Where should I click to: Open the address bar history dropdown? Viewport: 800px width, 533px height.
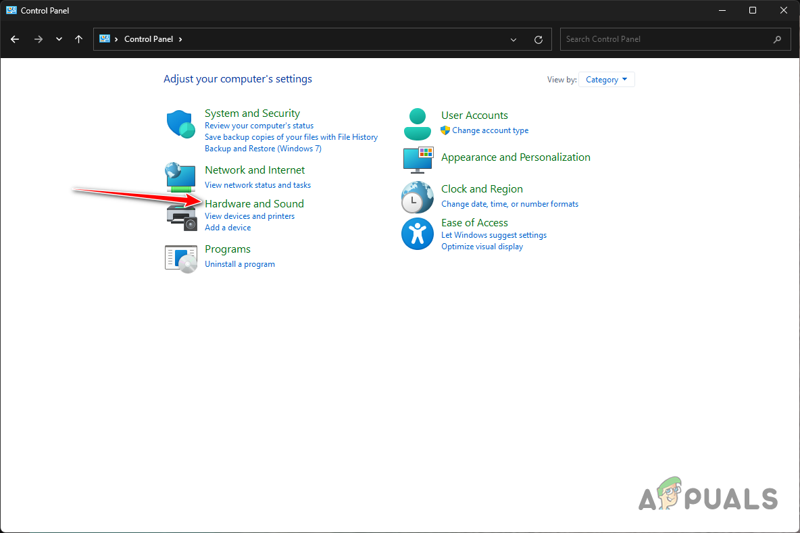[514, 39]
